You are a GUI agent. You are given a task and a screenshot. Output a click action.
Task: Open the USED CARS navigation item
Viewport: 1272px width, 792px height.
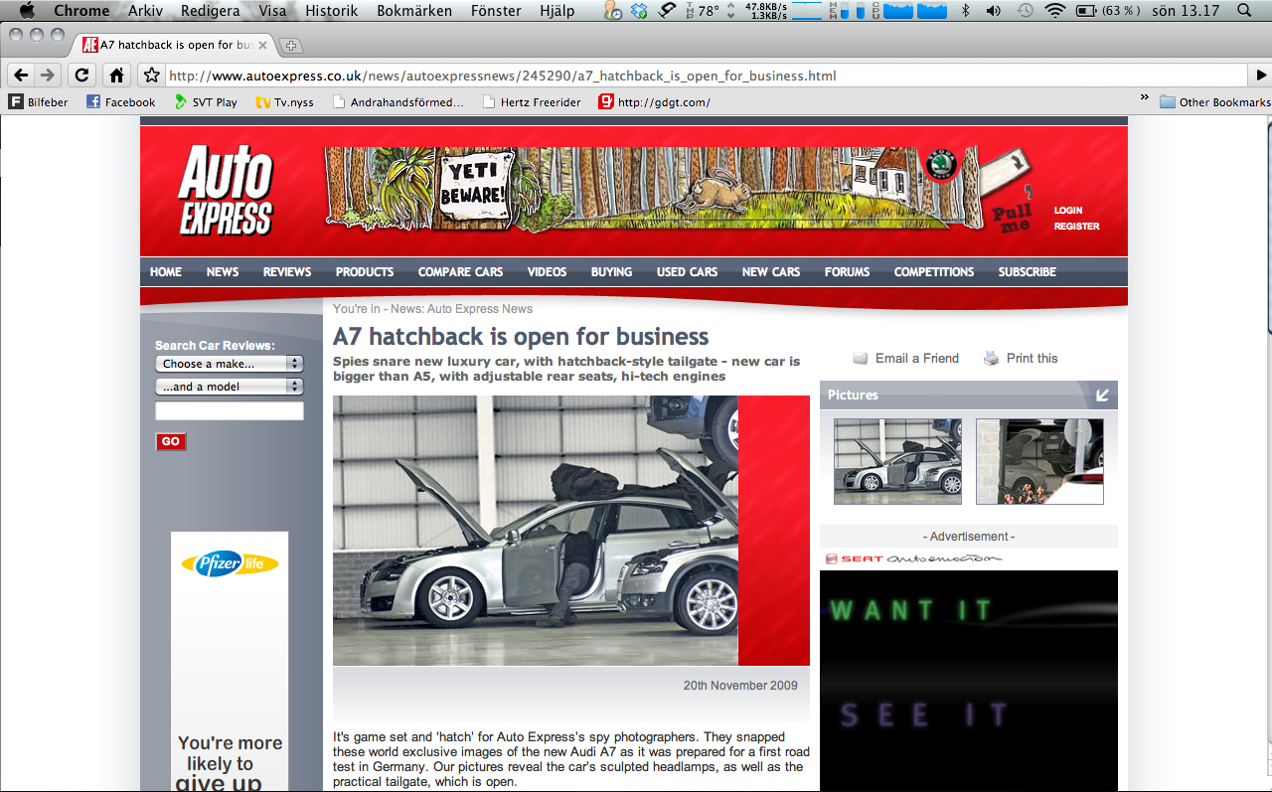pyautogui.click(x=687, y=272)
